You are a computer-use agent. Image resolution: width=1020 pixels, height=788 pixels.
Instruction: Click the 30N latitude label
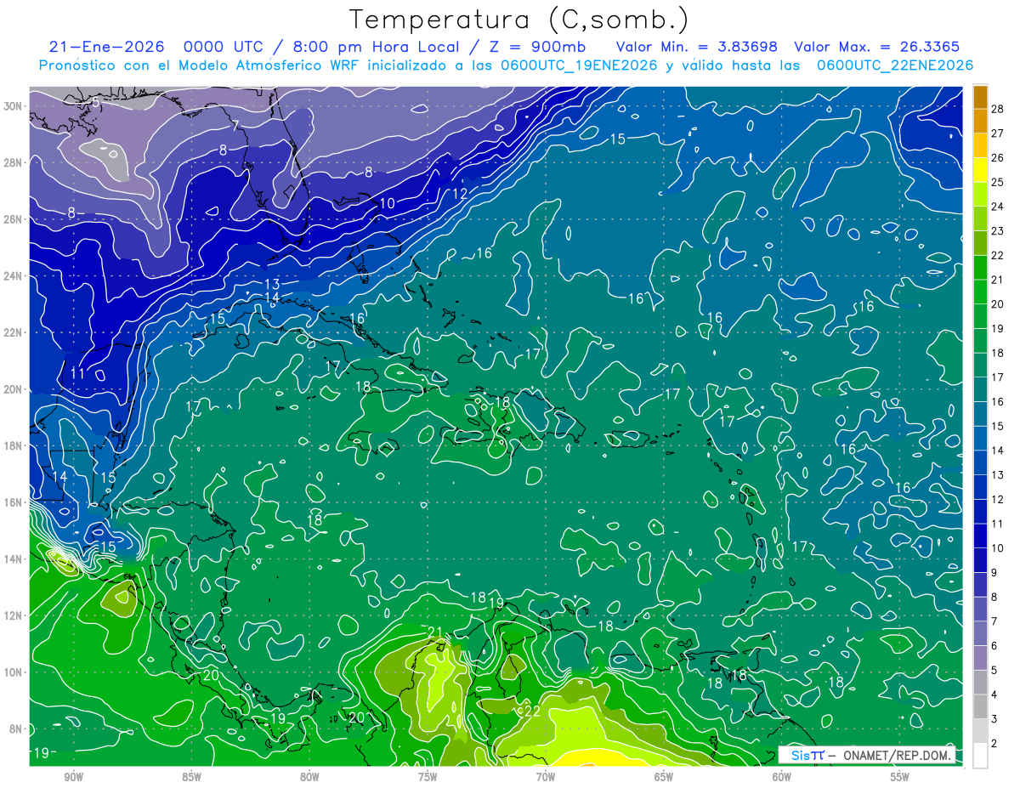(x=14, y=106)
